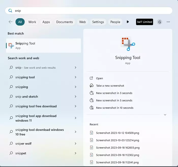Click file icon for Screenshot 2023-10-12 104509.png
Viewport: 178px width, 167px height.
92,133
